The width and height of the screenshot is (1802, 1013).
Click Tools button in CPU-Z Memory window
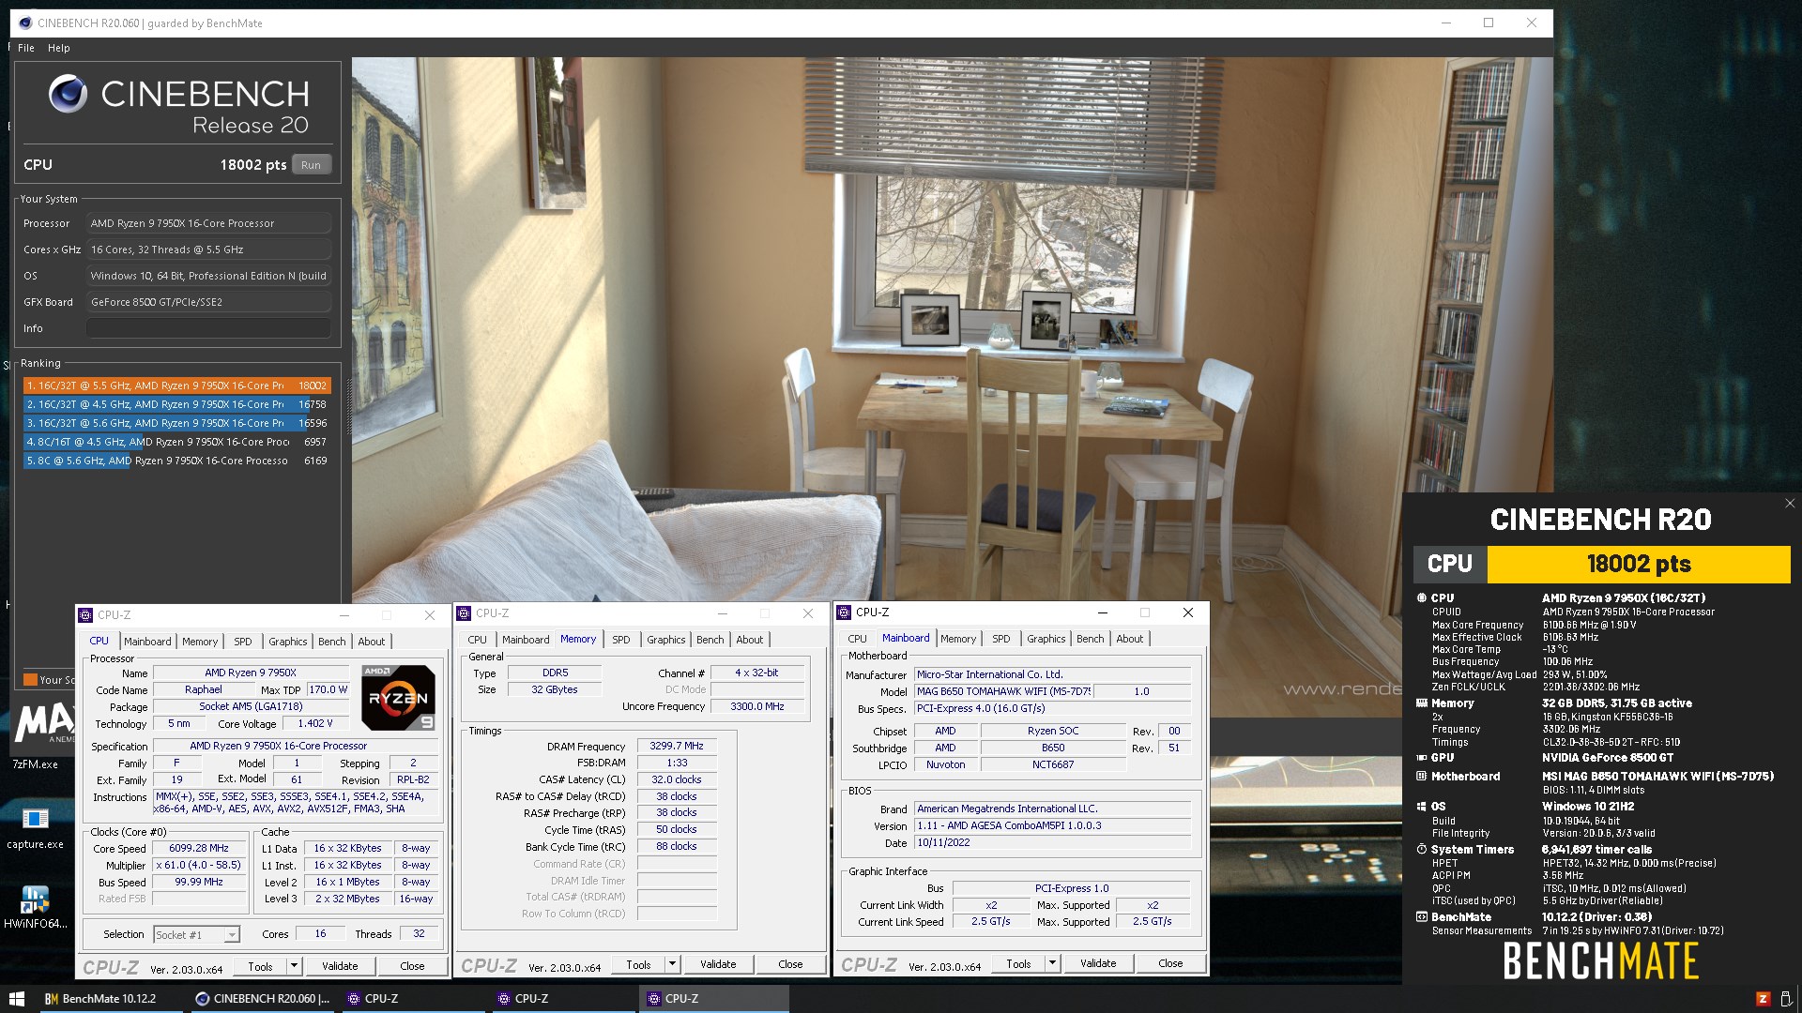[x=638, y=964]
